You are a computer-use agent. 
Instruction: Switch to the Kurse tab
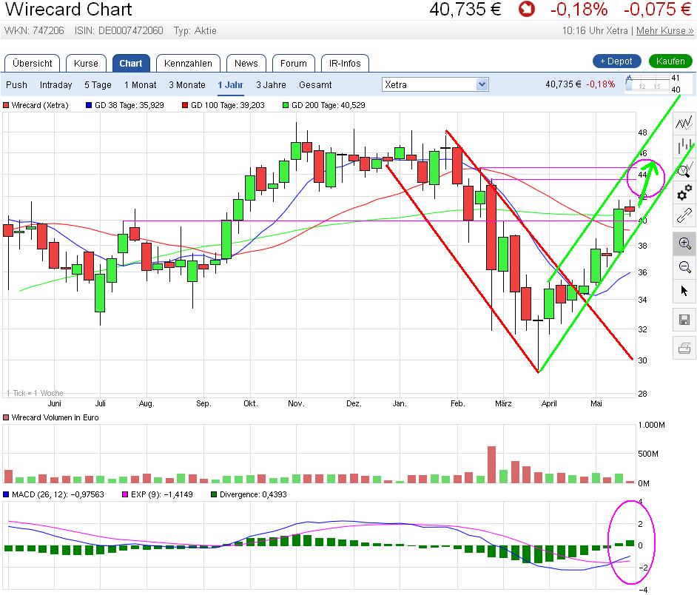point(86,63)
